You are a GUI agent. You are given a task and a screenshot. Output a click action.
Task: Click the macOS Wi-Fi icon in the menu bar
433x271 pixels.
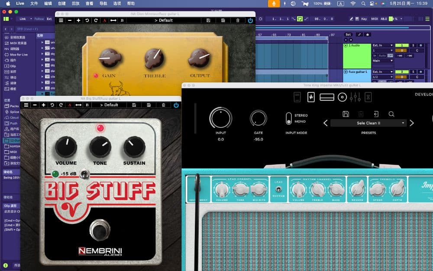point(353,3)
